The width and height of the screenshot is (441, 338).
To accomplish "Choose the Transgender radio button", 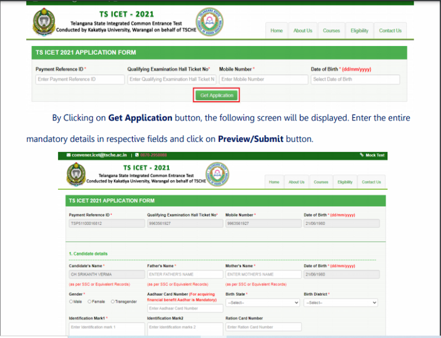I will coord(113,302).
